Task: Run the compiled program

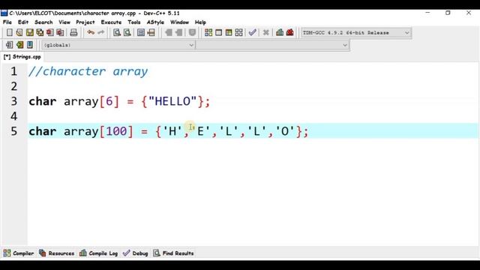Action: click(x=218, y=32)
